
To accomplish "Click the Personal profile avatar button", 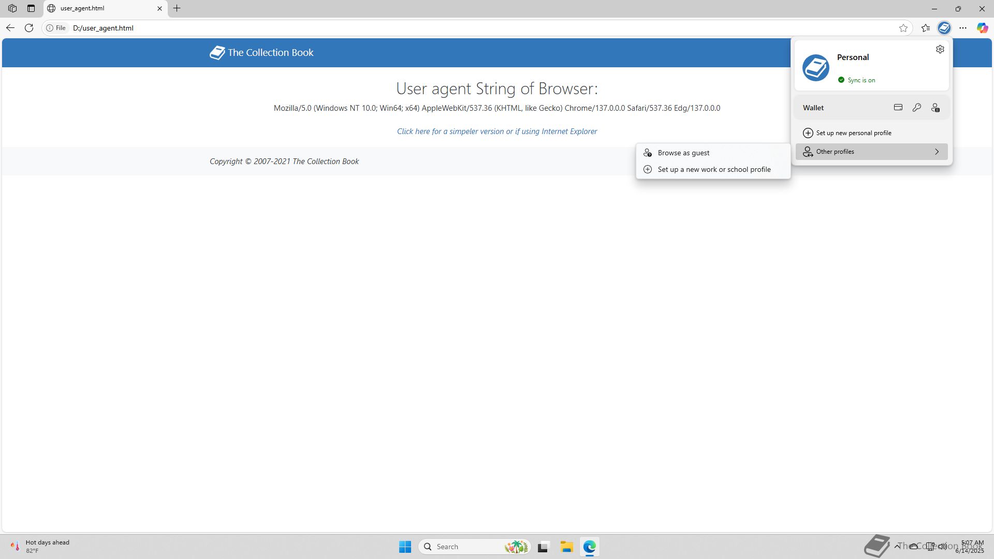I will [944, 28].
